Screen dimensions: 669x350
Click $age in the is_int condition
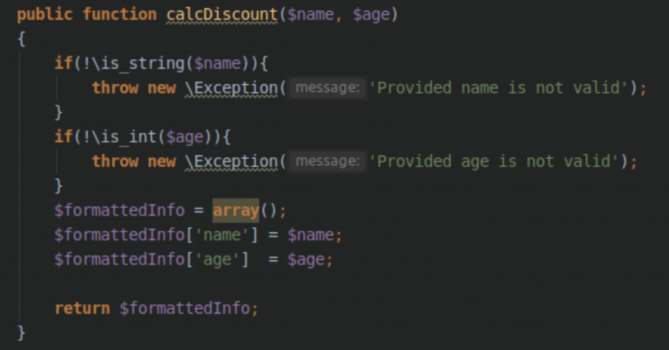point(185,138)
